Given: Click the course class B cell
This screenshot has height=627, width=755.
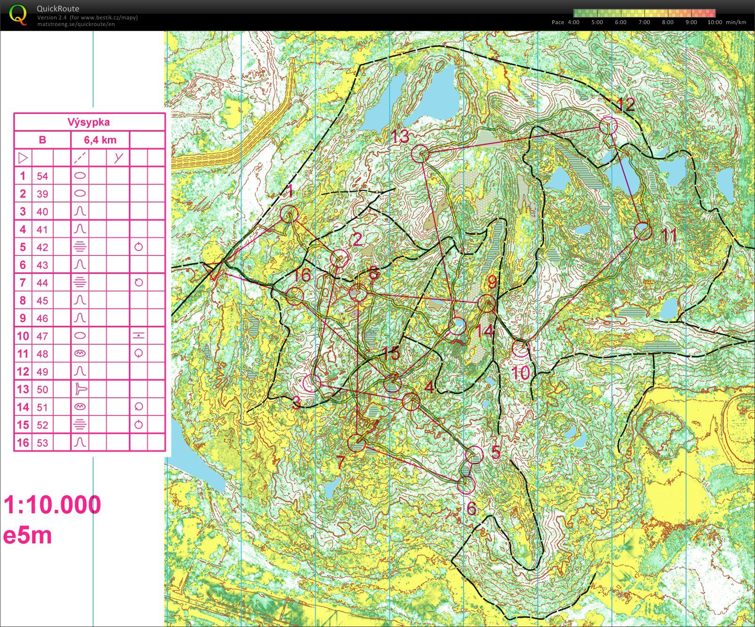Looking at the screenshot, I should coord(42,140).
